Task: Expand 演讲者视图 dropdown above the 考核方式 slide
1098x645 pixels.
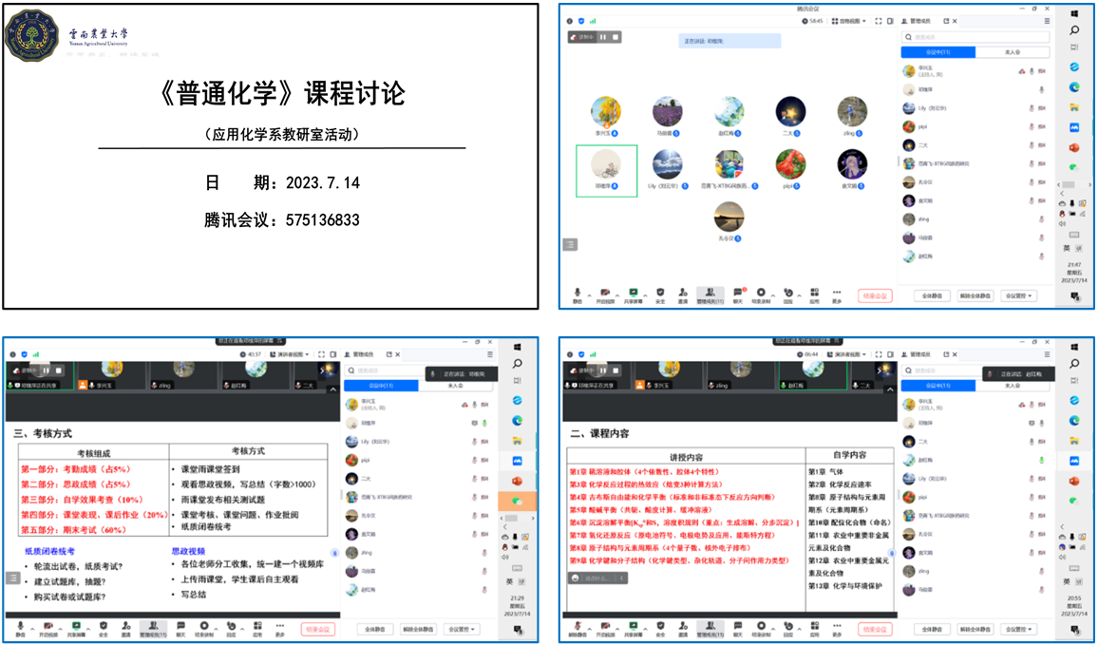Action: tap(290, 354)
